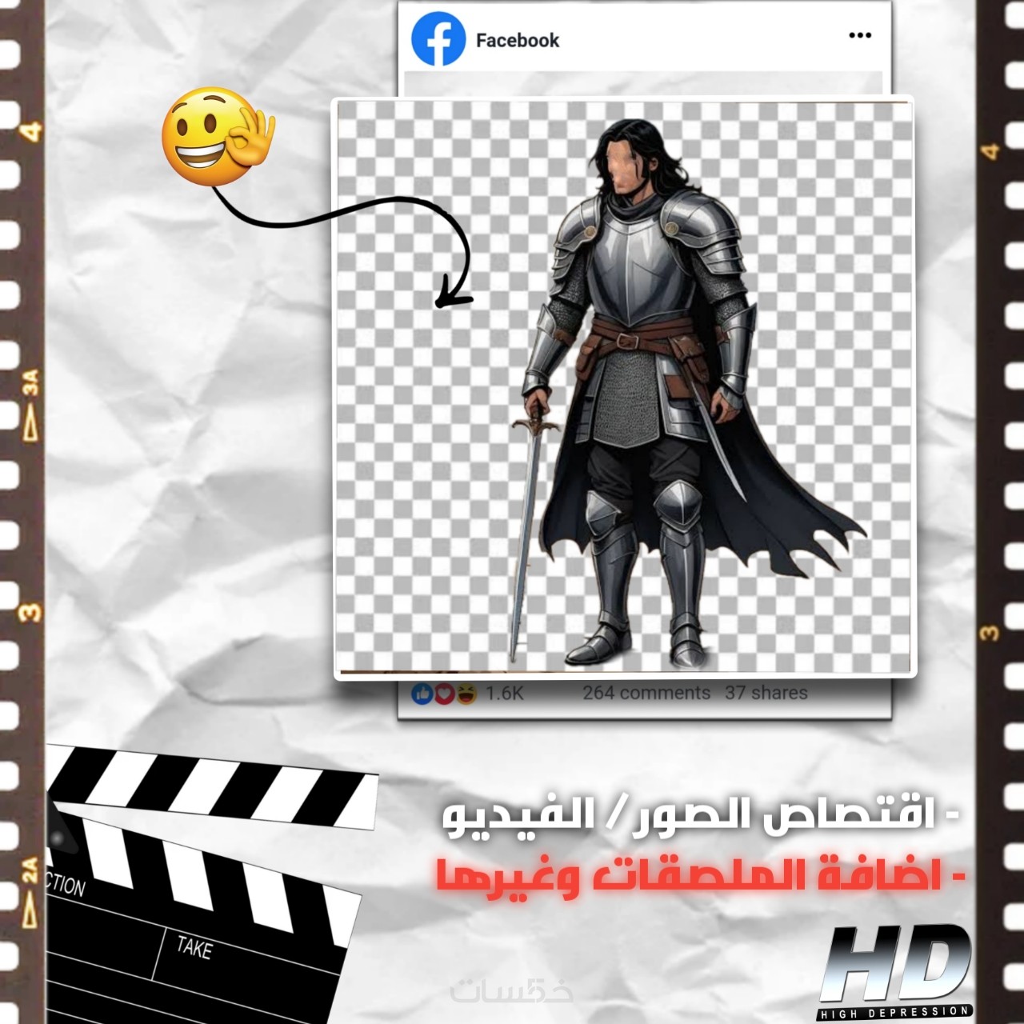The width and height of the screenshot is (1024, 1024).
Task: Click the heart reaction icon
Action: pyautogui.click(x=444, y=694)
